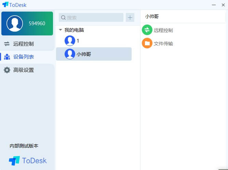Click the green remote control icon

[x=147, y=30]
